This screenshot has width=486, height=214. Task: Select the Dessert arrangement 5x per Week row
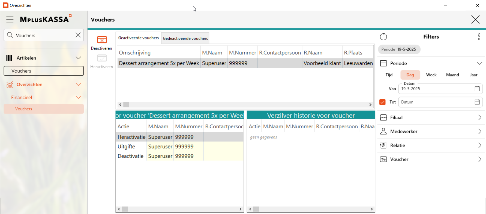pos(159,63)
